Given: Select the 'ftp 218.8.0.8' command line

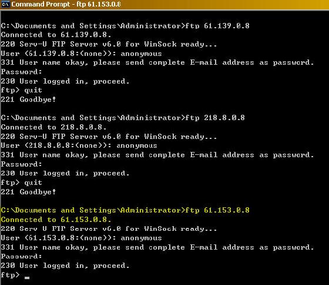Looking at the screenshot, I should coord(123,118).
